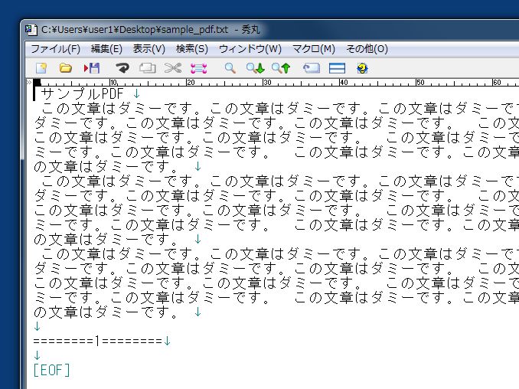The image size is (519, 389).
Task: Click the grayed-out scissors Cut icon
Action: coord(173,68)
